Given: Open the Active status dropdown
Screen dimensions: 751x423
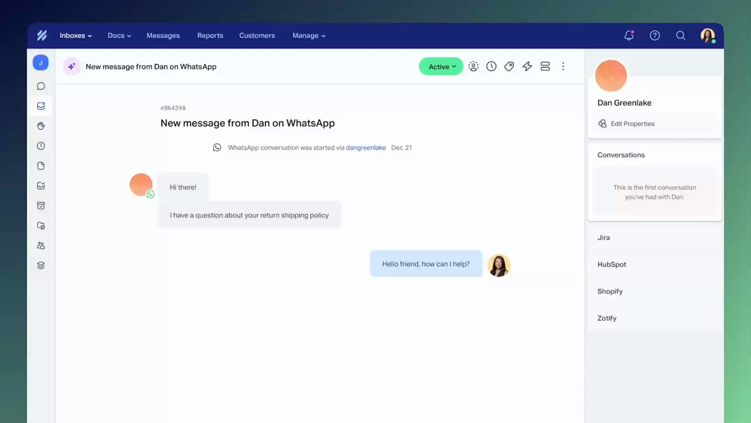Looking at the screenshot, I should click(x=441, y=66).
